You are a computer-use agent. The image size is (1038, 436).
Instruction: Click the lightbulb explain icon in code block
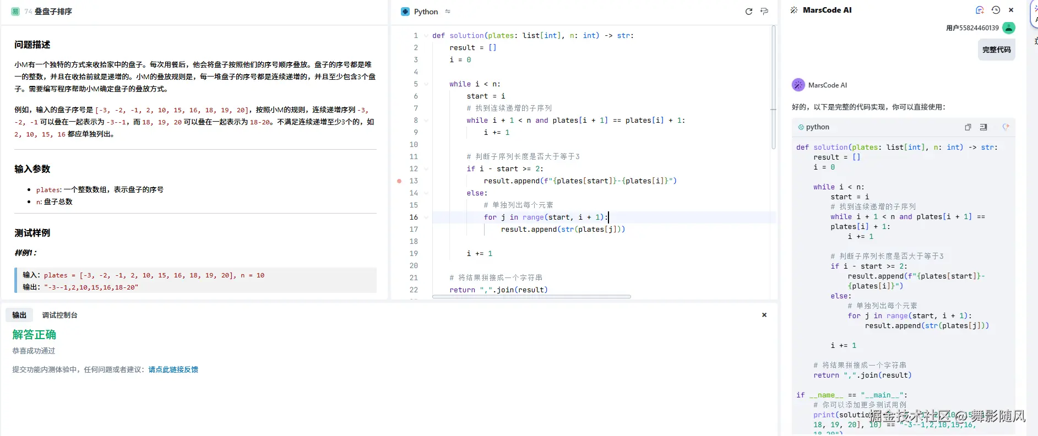point(1006,127)
